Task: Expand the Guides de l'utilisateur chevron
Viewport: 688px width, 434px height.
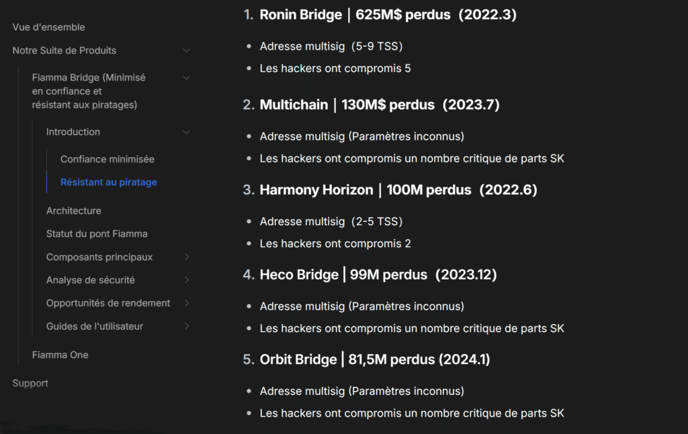Action: point(187,326)
